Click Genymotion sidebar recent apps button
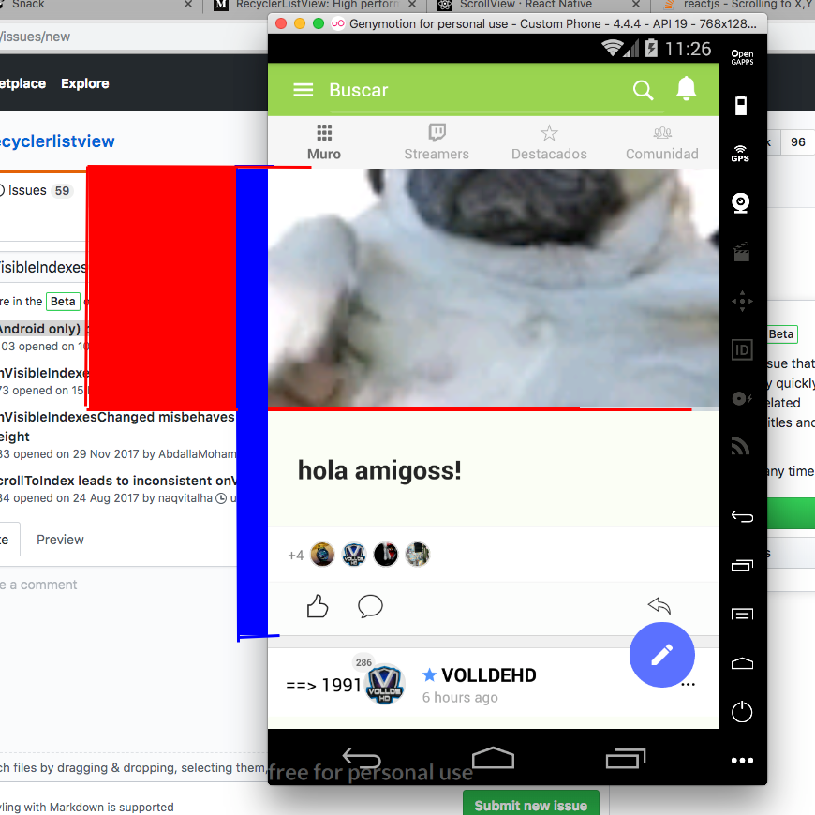Viewport: 815px width, 815px height. coord(742,565)
